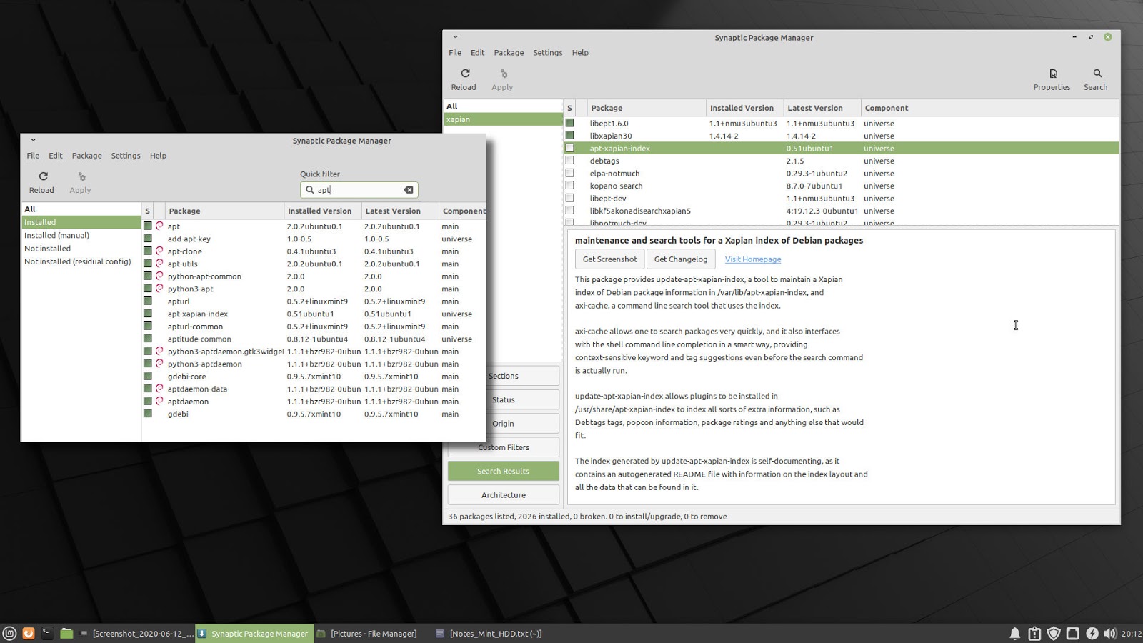Click the green installed-status square beside apt
Screen dimensions: 1143x643
(147, 226)
